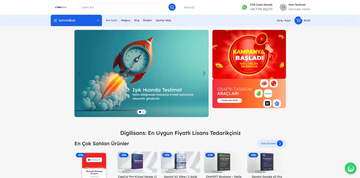Click the Tüm Ürünler button
The width and height of the screenshot is (360, 178).
272,143
